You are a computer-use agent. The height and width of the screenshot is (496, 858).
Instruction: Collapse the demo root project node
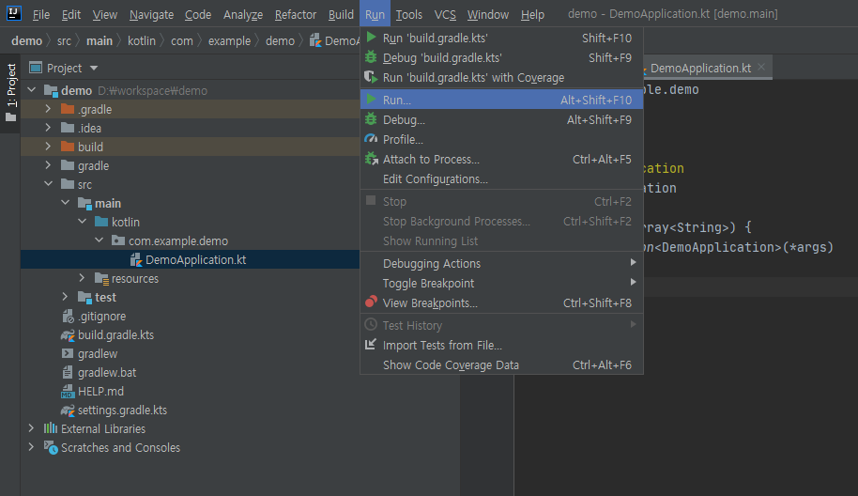pyautogui.click(x=32, y=90)
